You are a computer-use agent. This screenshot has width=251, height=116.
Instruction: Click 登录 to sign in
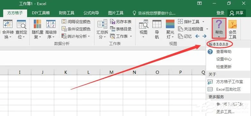[x=220, y=13]
